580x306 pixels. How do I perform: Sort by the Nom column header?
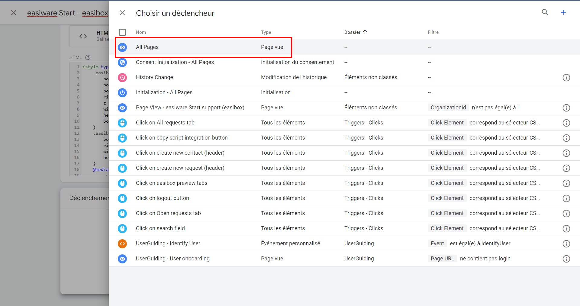pos(141,32)
